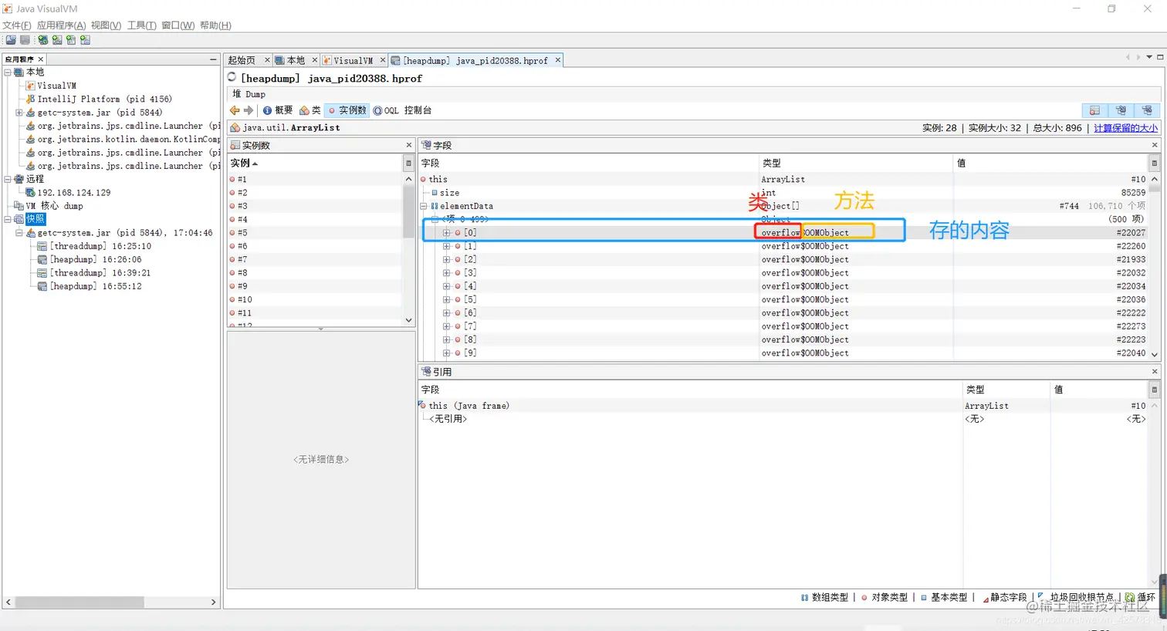Close the VisualVM tab

pyautogui.click(x=382, y=60)
